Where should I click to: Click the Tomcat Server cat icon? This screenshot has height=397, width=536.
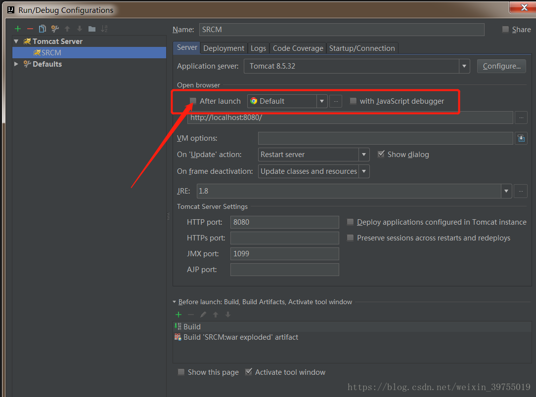click(27, 41)
